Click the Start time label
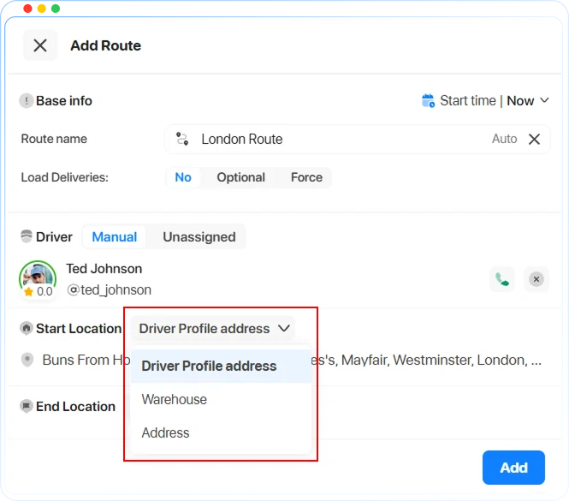Screen dimensions: 569x501 (x=468, y=101)
